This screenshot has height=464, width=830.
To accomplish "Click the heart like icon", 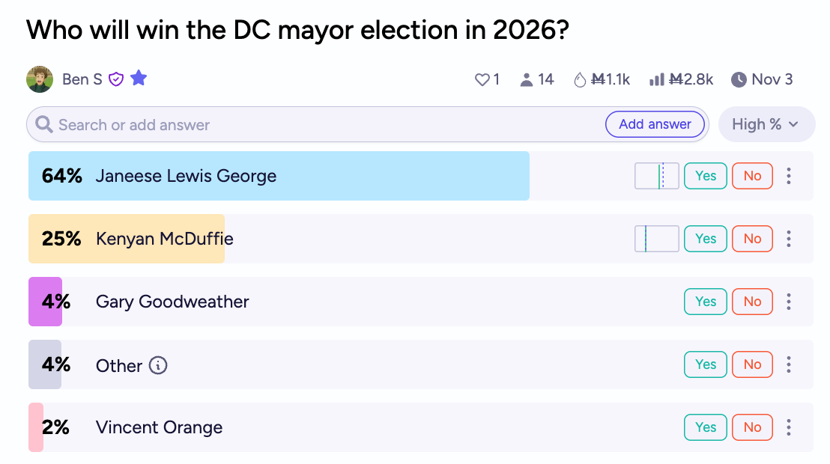I will click(x=482, y=79).
